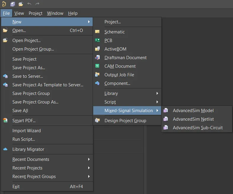Click the CAM Document icon
Viewport: 233px width, 194px height.
tap(97, 66)
